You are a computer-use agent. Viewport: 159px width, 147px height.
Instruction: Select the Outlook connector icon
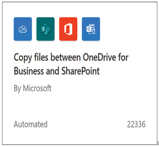tap(91, 29)
